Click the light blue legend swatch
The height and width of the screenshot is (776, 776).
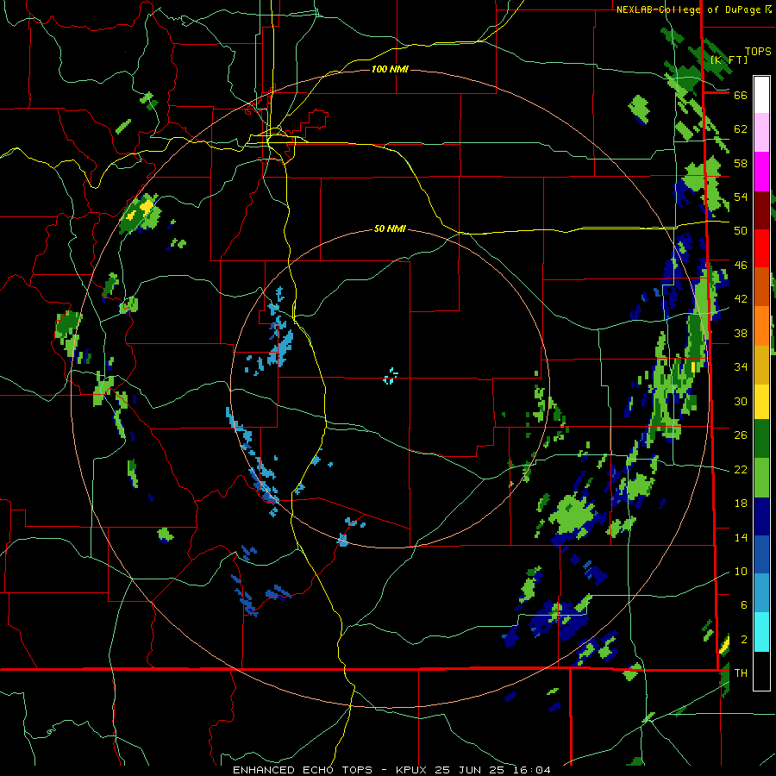761,593
